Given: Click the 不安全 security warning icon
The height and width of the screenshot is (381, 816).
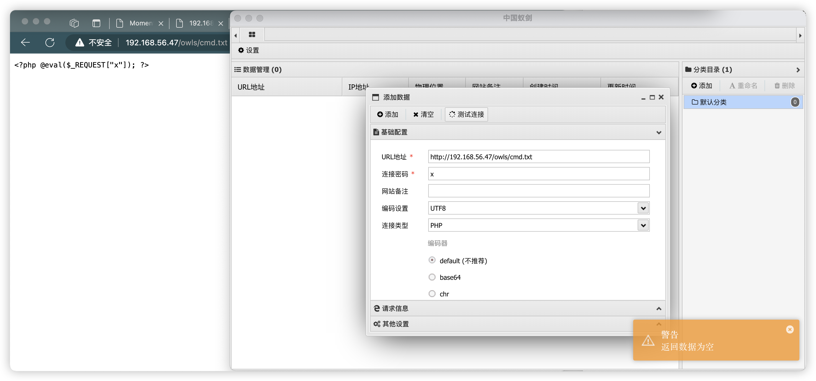Looking at the screenshot, I should point(79,42).
